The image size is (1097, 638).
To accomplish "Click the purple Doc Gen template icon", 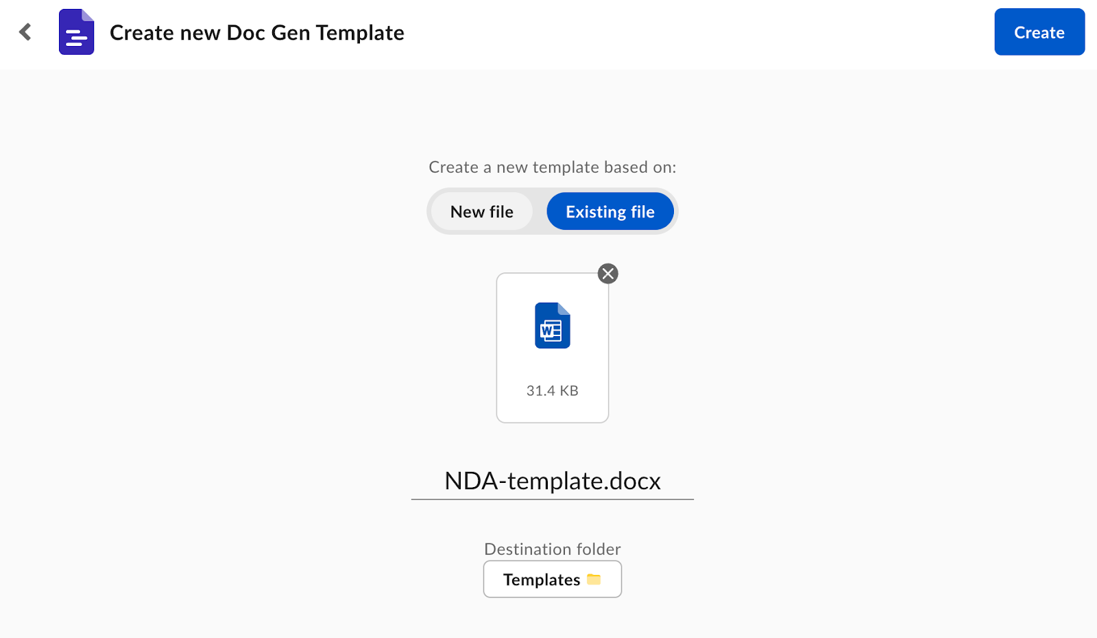I will point(76,32).
